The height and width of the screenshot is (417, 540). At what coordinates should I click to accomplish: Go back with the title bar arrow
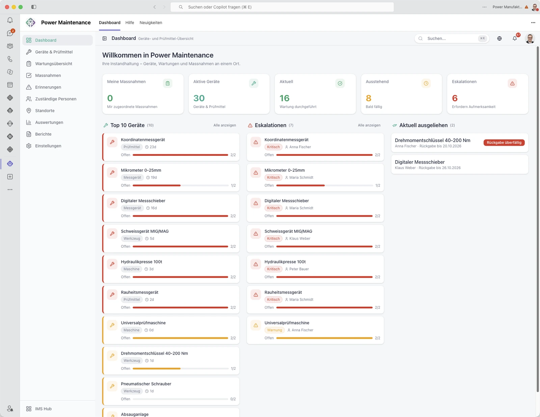coord(155,7)
